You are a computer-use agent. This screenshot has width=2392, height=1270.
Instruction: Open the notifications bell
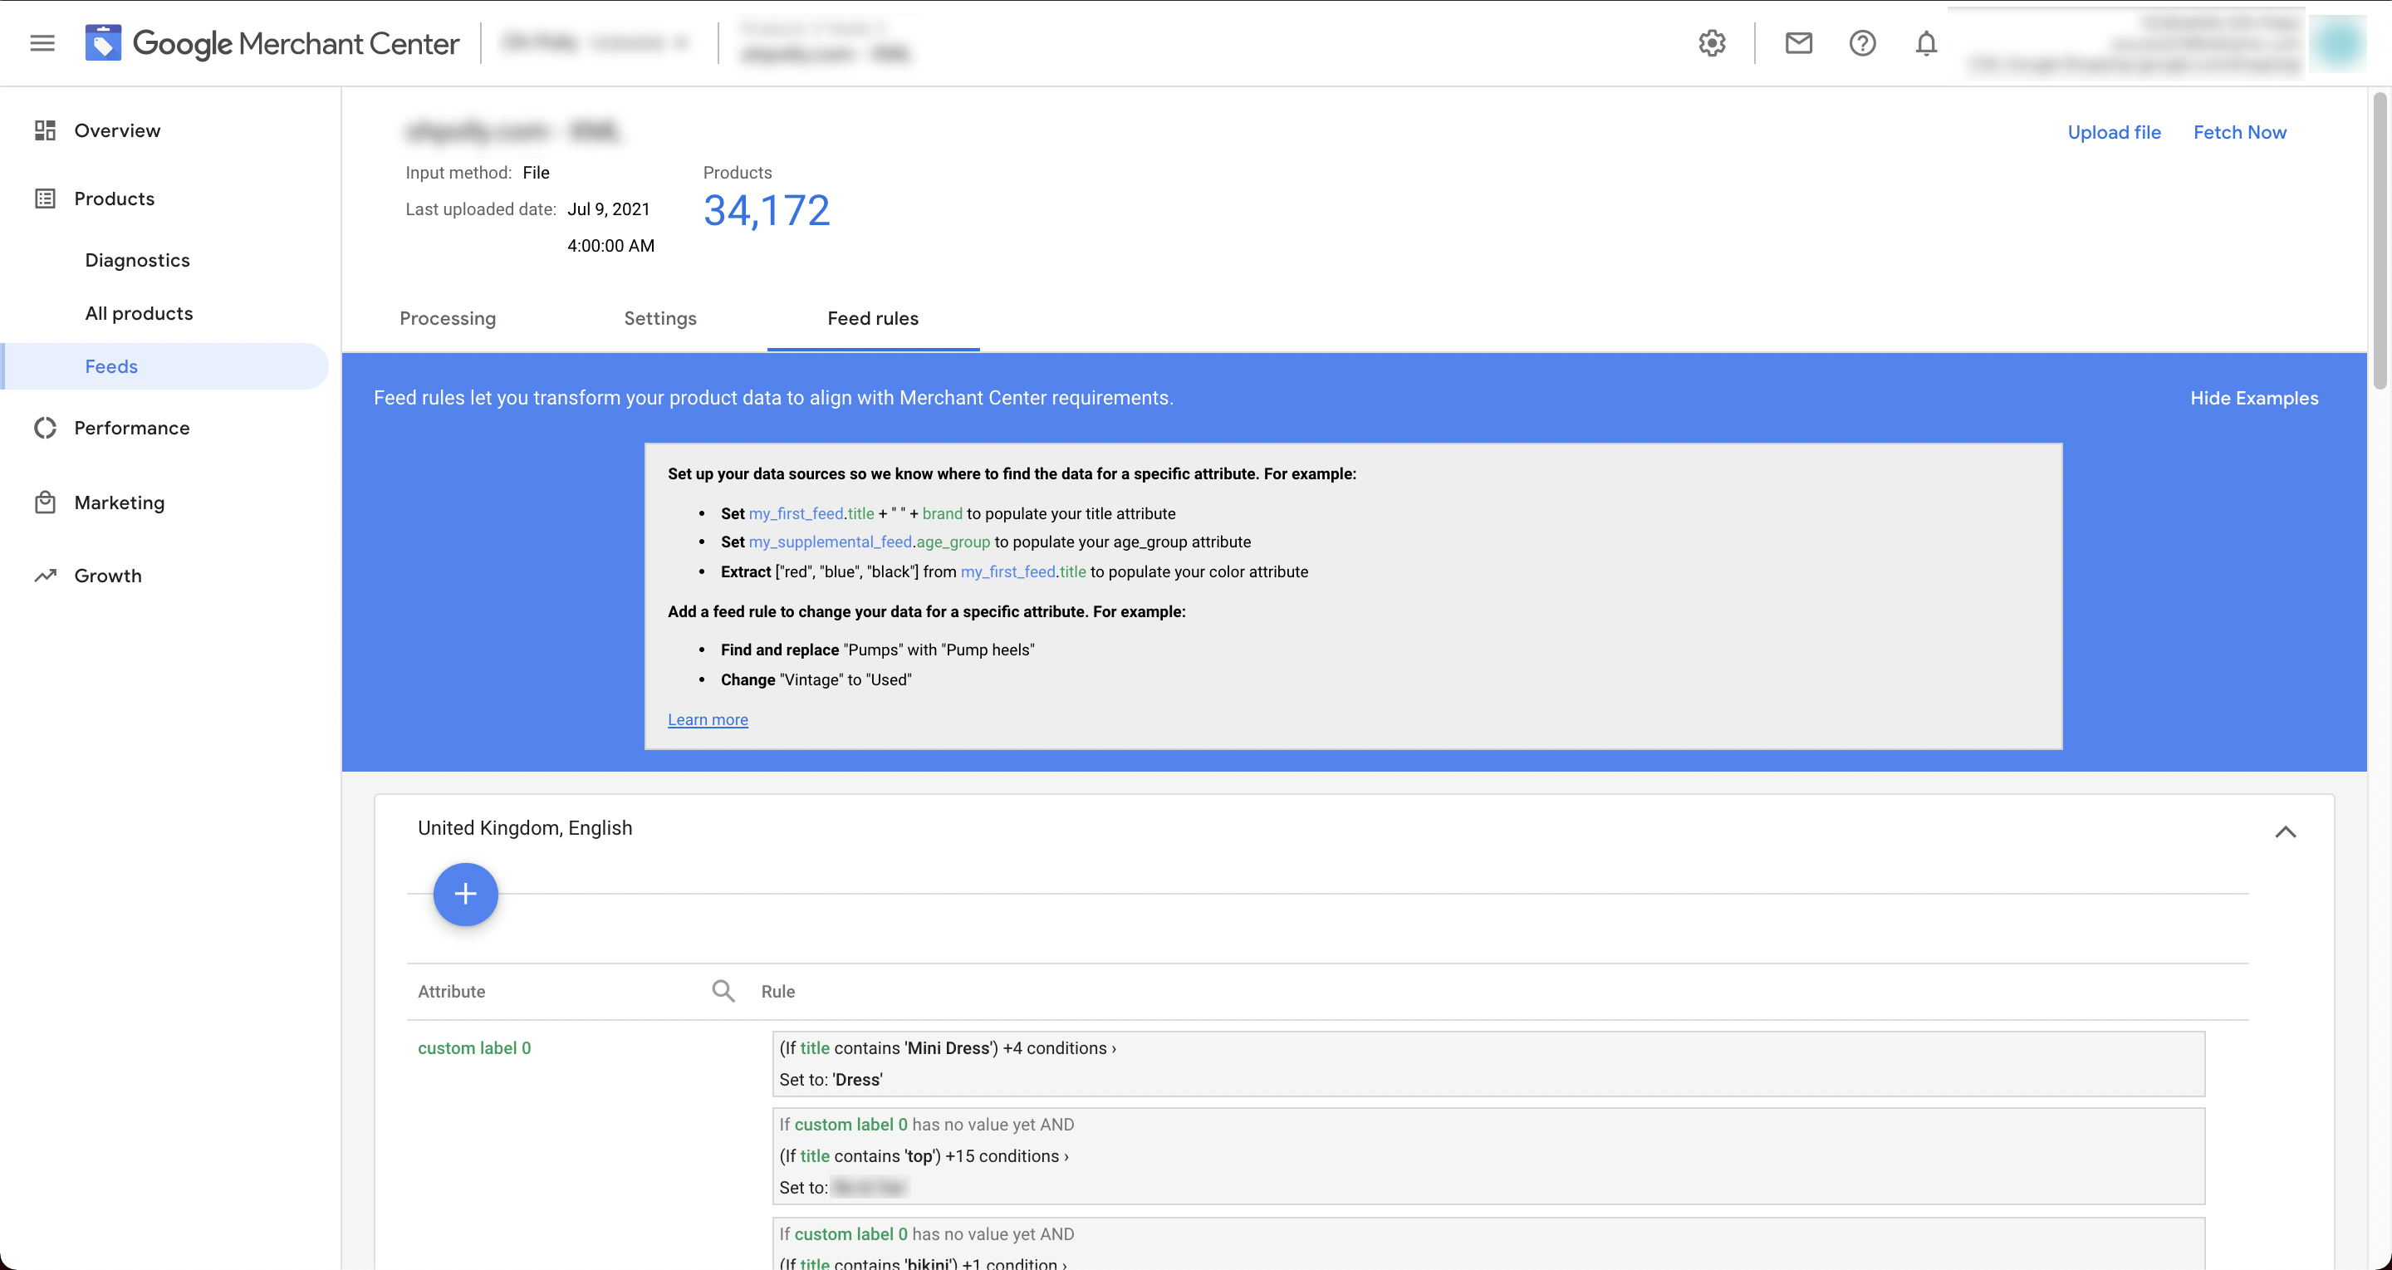point(1926,42)
